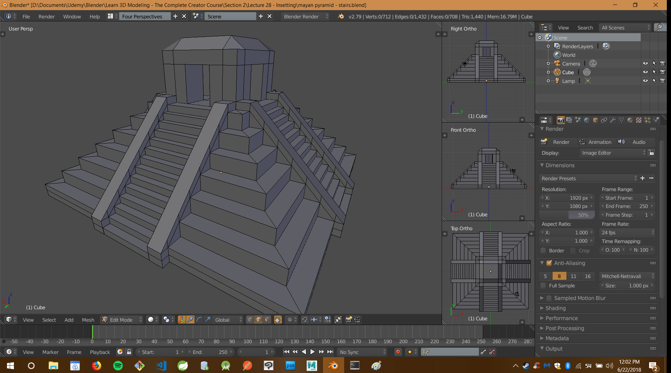Image resolution: width=671 pixels, height=373 pixels.
Task: Open the Blender Render engine dropdown
Action: click(x=305, y=16)
